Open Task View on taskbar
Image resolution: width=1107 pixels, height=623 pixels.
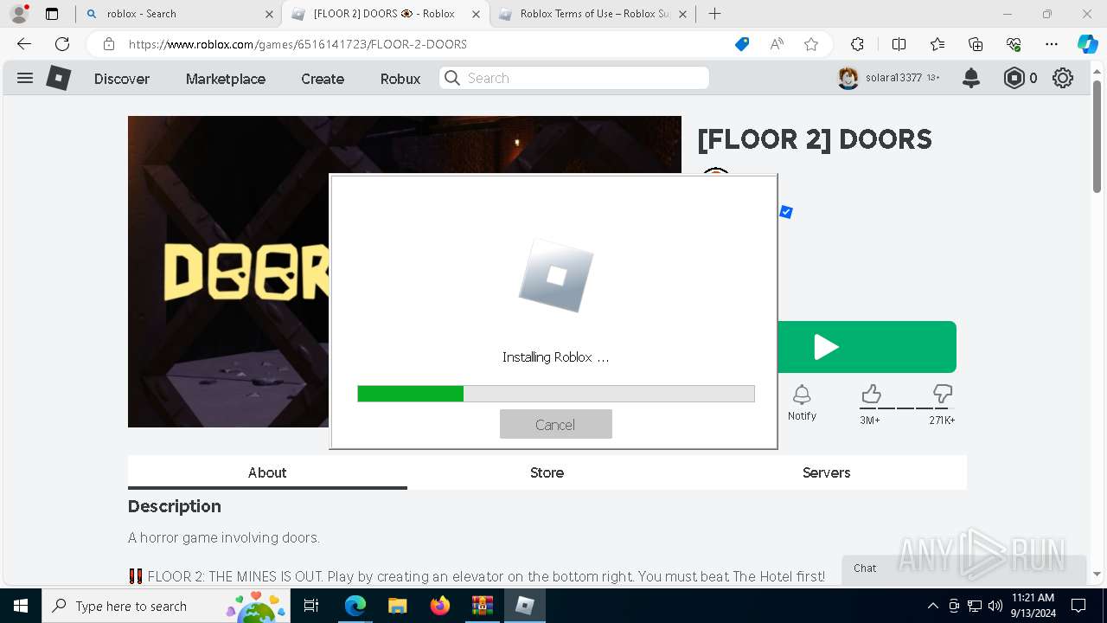pos(311,606)
